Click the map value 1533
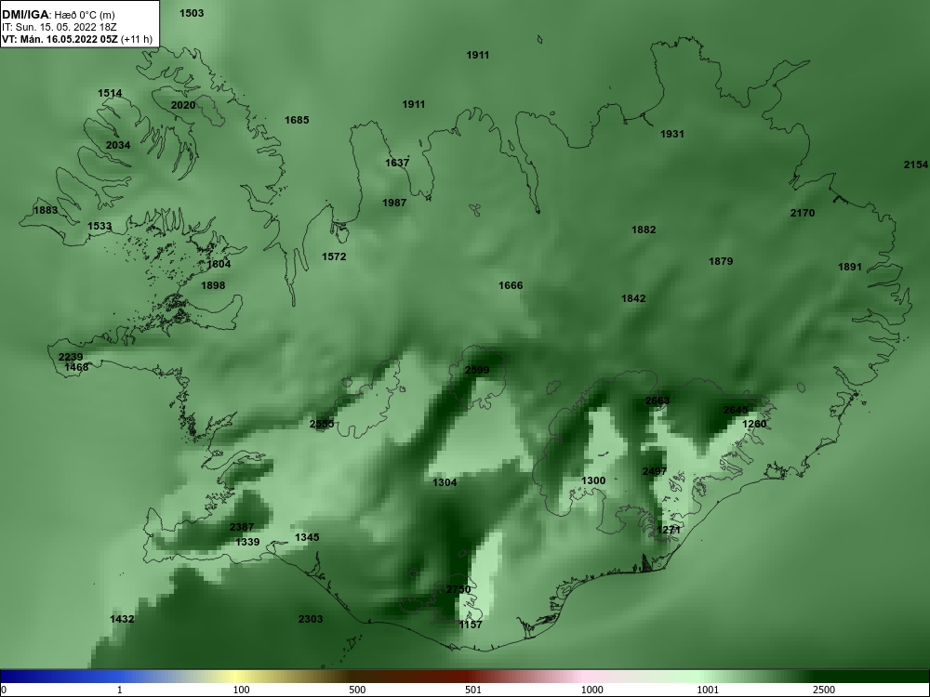Viewport: 930px width, 697px height. coord(100,226)
